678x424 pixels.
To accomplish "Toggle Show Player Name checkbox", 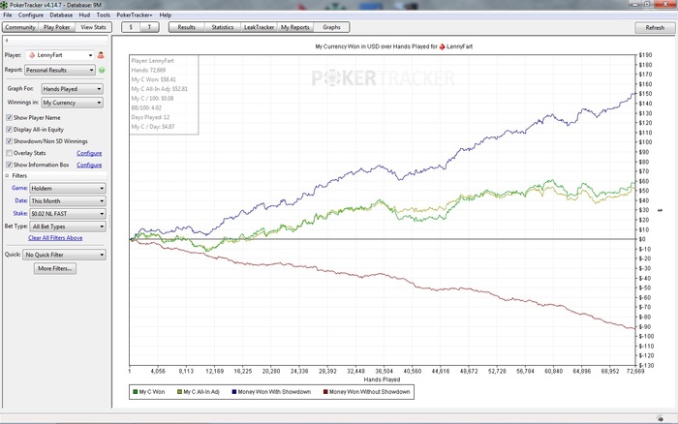I will point(9,117).
